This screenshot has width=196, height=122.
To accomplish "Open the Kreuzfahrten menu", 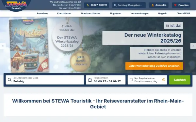I will (x=64, y=13).
